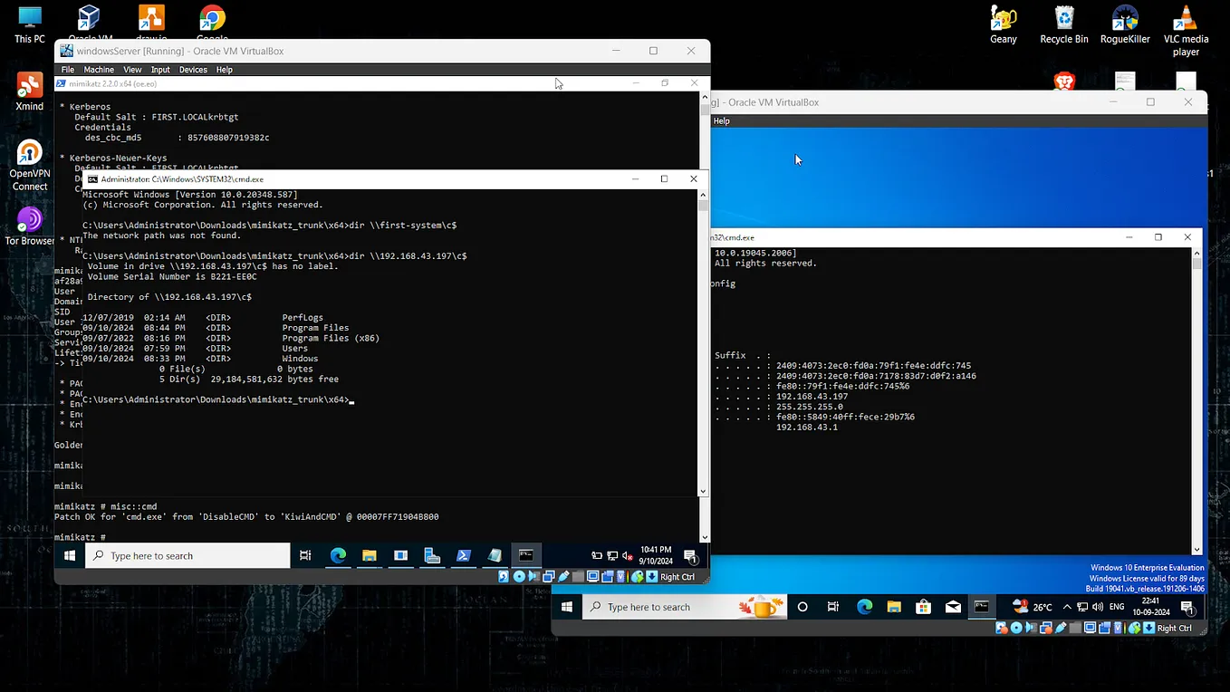
Task: Open notification center in Windows 10 VM taskbar
Action: (x=1188, y=608)
